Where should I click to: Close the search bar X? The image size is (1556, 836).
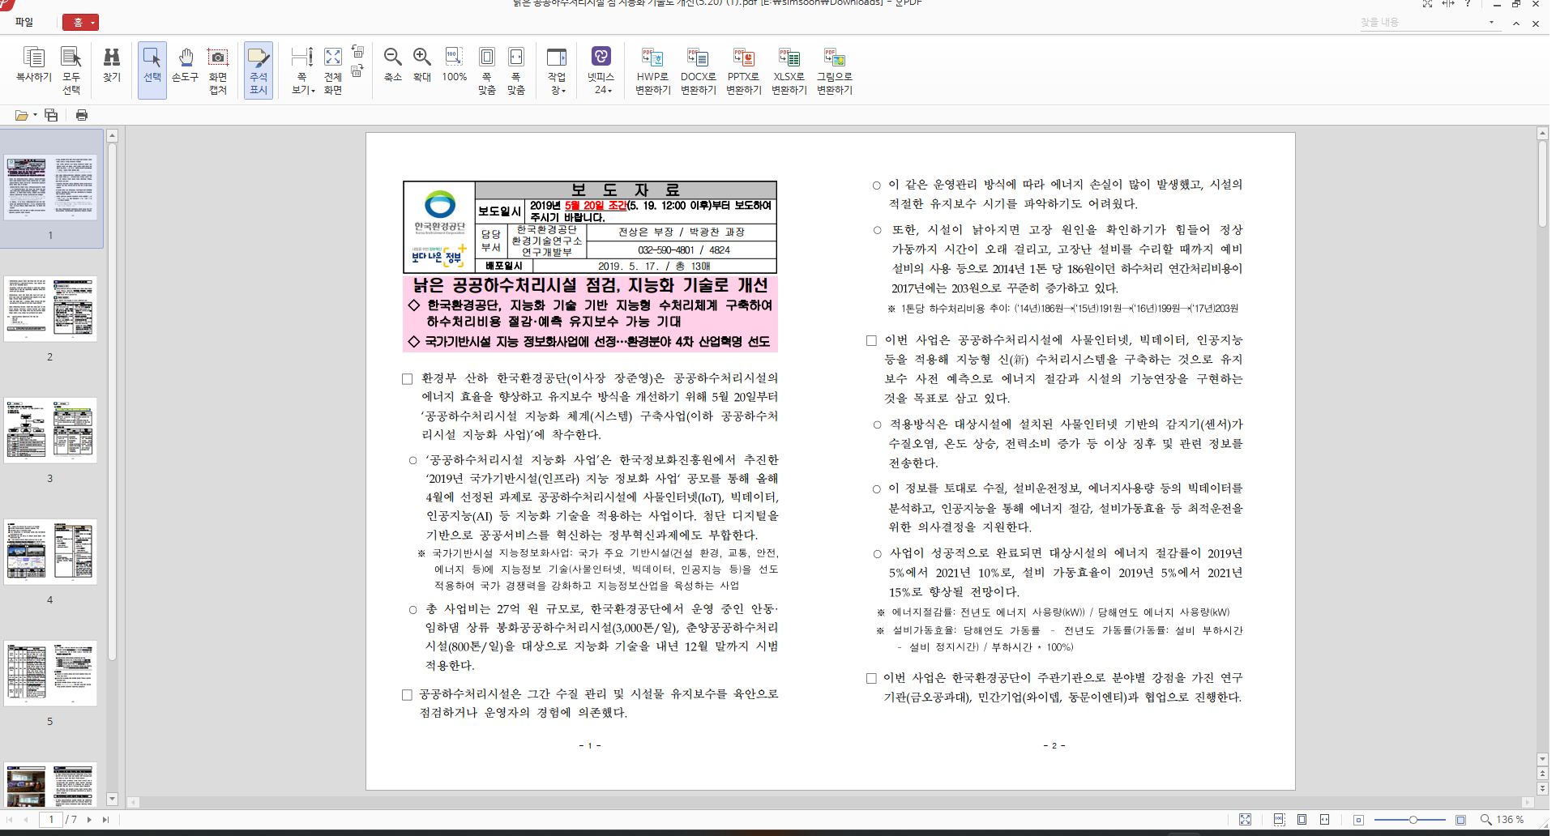pyautogui.click(x=1535, y=23)
